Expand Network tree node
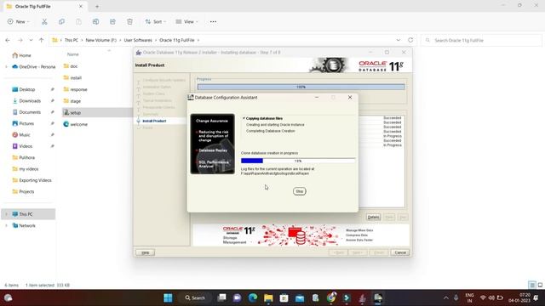The image size is (545, 306). (x=6, y=225)
